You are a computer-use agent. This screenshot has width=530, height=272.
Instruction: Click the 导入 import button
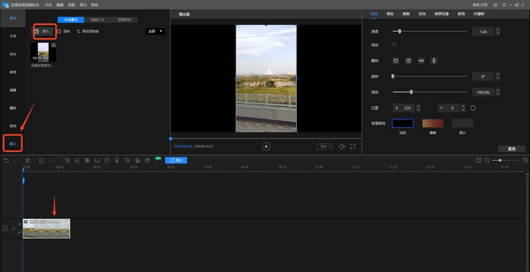point(43,31)
